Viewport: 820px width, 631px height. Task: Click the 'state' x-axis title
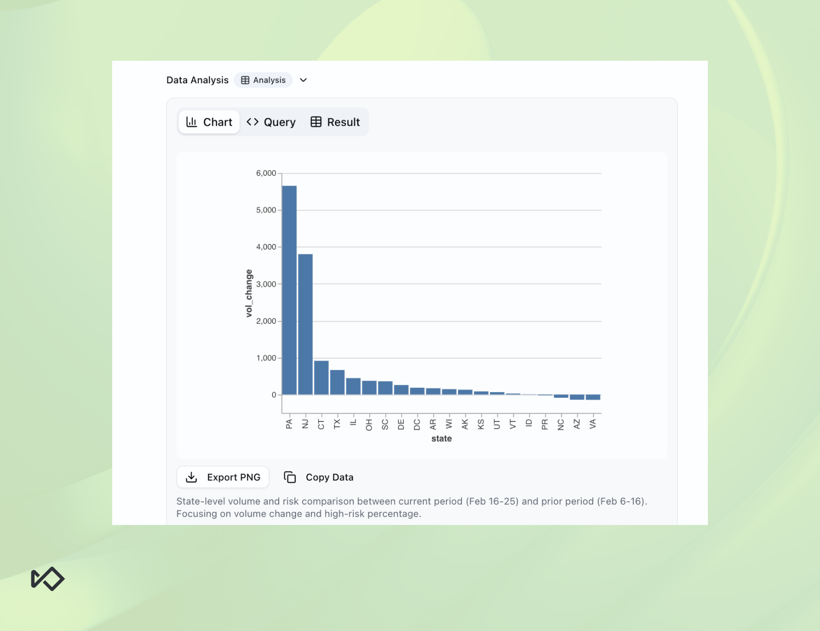(x=442, y=439)
